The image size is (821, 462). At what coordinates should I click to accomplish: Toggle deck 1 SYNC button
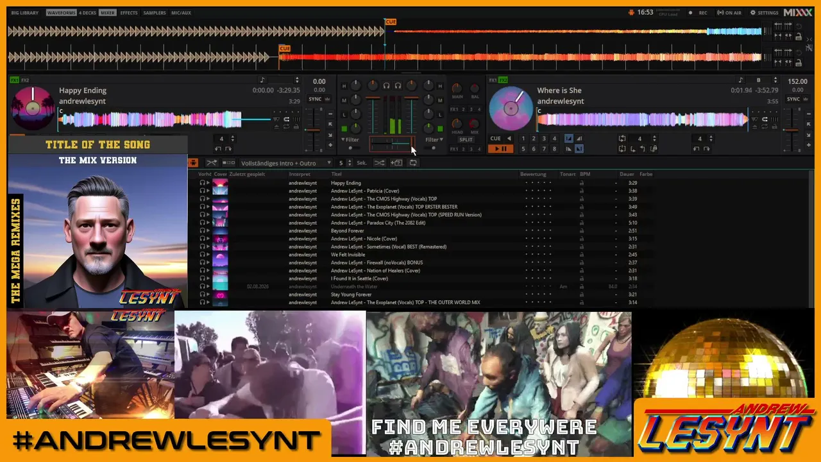(x=315, y=99)
